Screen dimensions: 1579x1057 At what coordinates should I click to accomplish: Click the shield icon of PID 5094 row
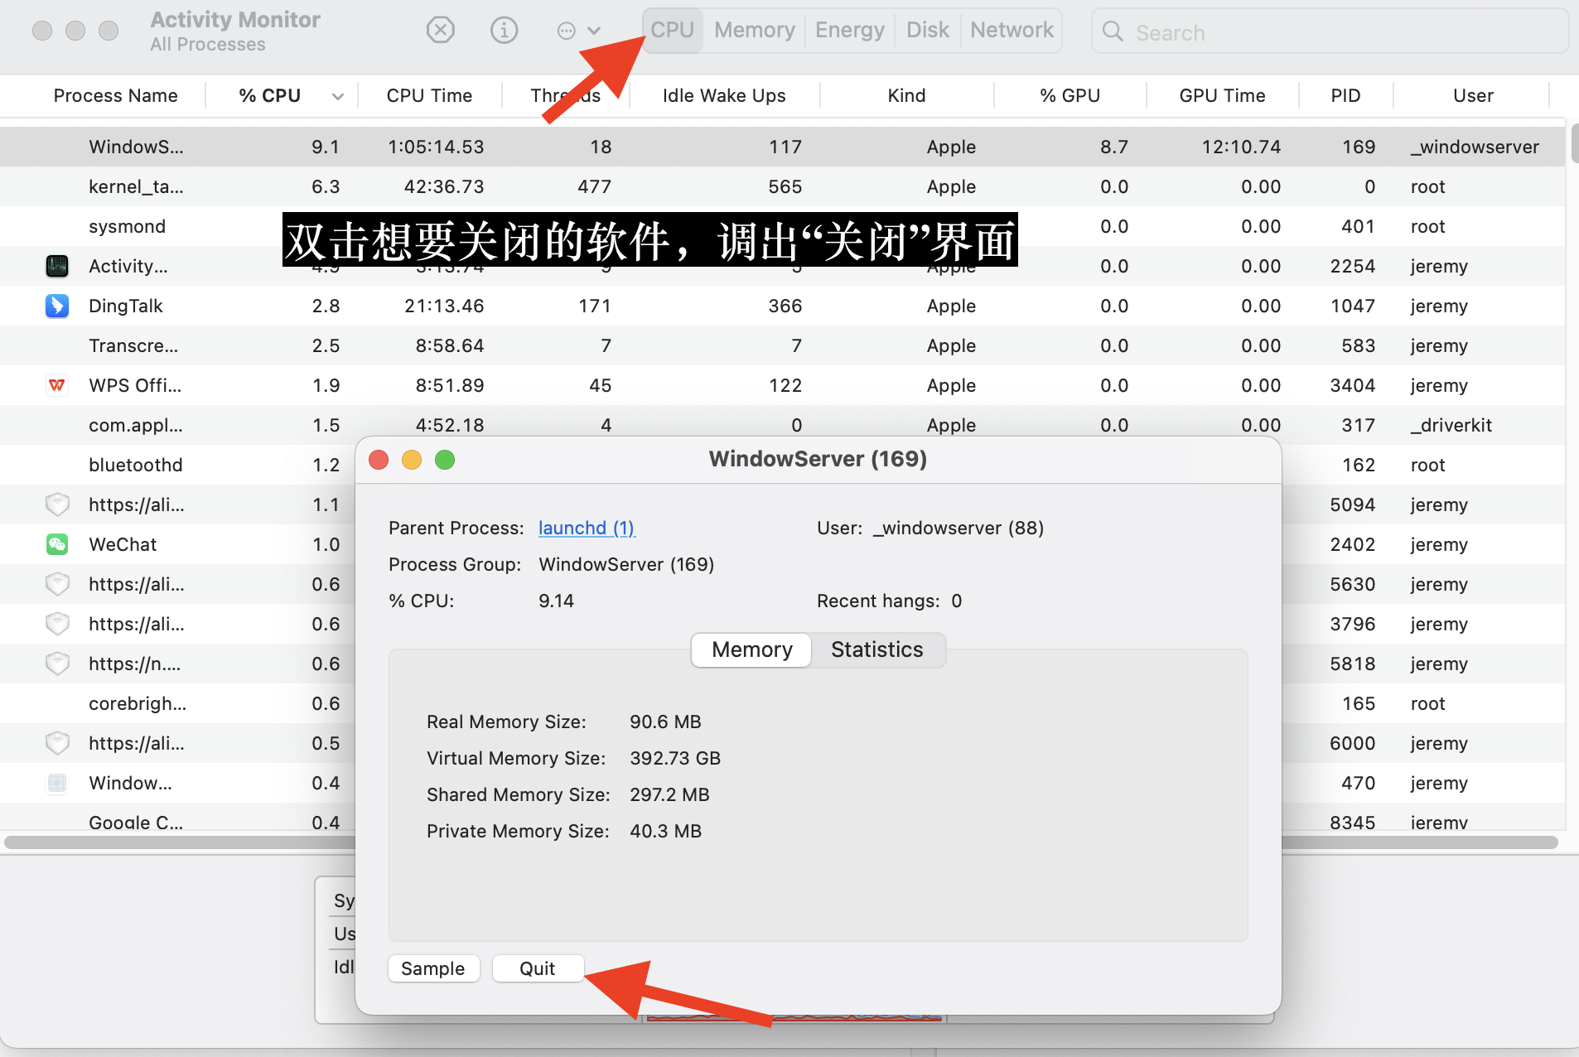tap(57, 504)
